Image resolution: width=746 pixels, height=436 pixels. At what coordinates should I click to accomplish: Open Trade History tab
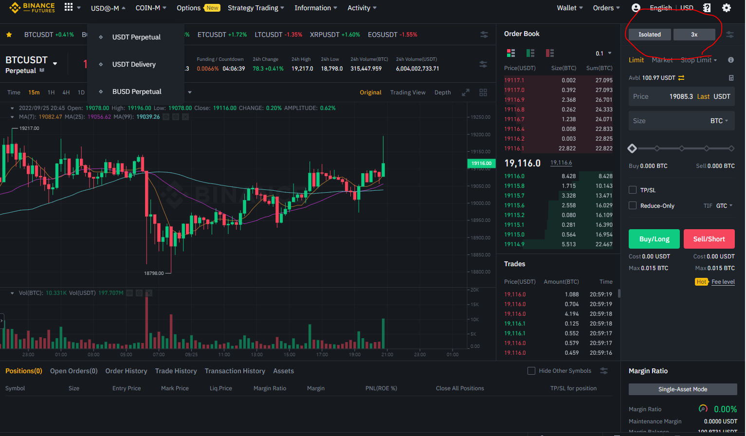point(176,371)
